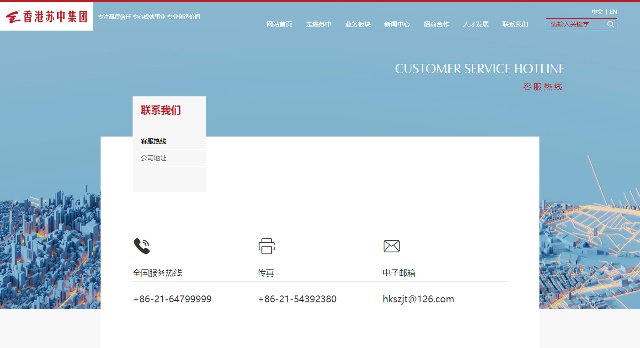Switch language to EN
The height and width of the screenshot is (348, 640).
tap(613, 12)
